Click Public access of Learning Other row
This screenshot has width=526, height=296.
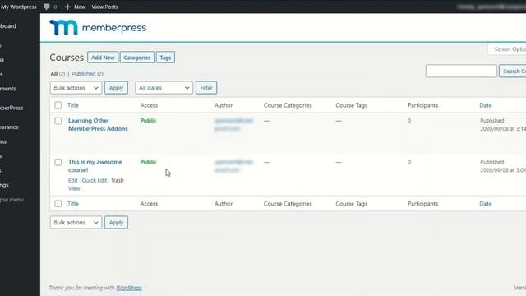[148, 121]
